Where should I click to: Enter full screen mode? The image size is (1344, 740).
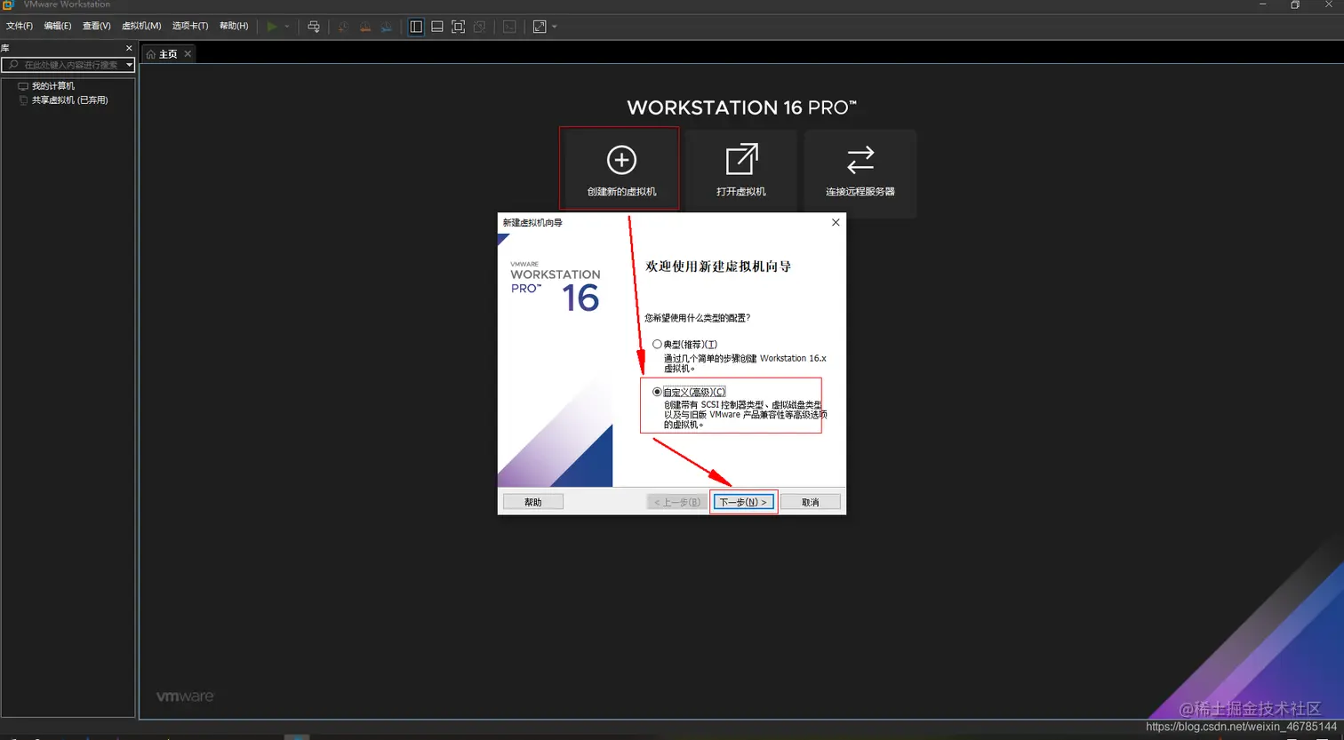pyautogui.click(x=458, y=26)
